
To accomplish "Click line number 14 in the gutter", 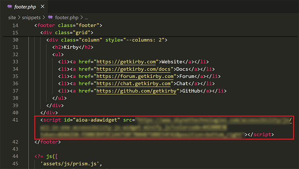I will pyautogui.click(x=15, y=25).
